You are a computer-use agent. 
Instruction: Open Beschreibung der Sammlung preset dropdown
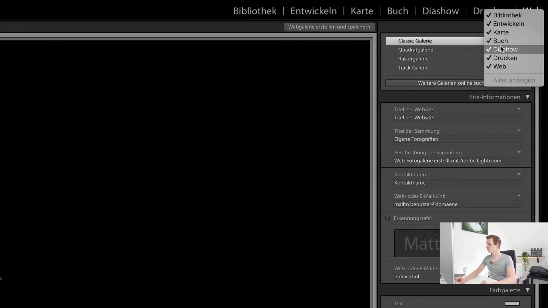coord(519,152)
